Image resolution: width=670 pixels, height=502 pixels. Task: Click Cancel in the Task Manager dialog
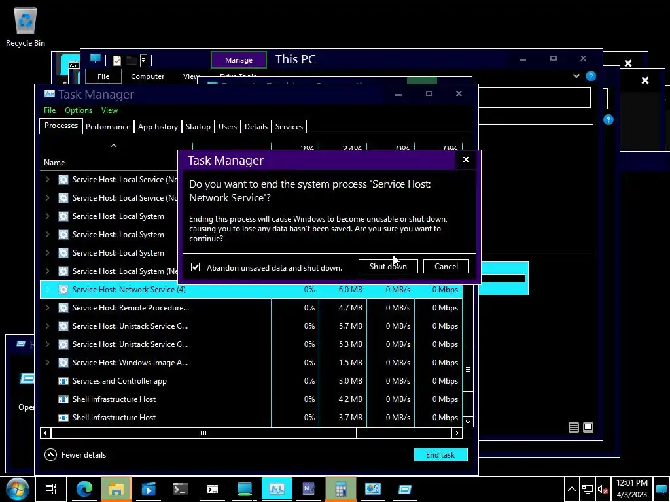pos(446,267)
